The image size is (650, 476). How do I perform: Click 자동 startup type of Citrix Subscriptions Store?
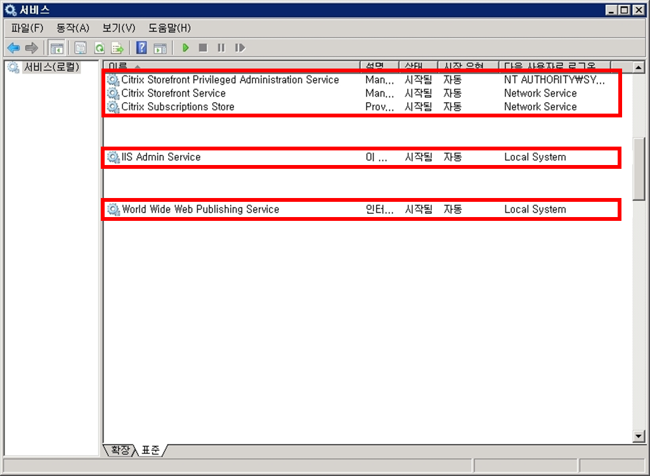452,107
